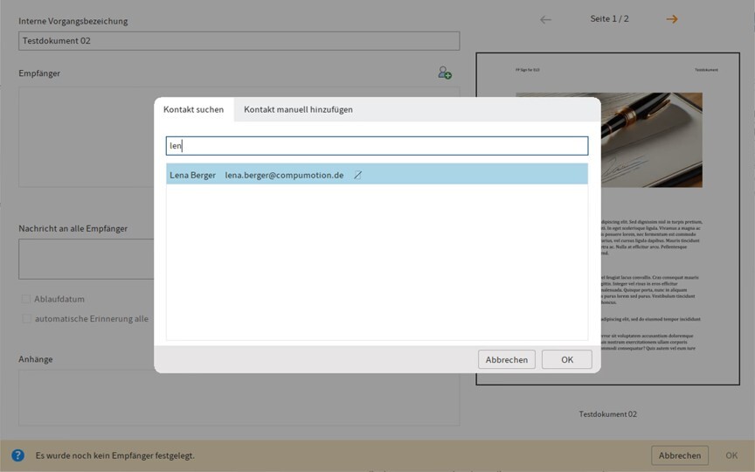The width and height of the screenshot is (755, 472).
Task: Click the Interne Vorgangsbezeichnung text field
Action: [239, 41]
